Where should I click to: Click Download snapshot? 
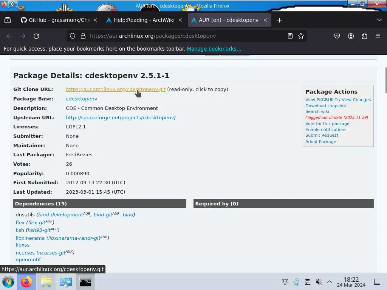[x=326, y=106]
